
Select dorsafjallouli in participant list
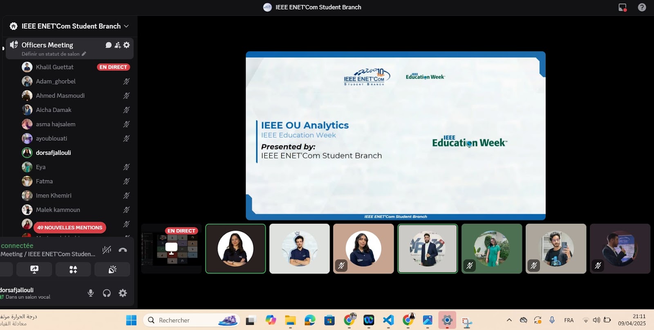tap(76, 153)
